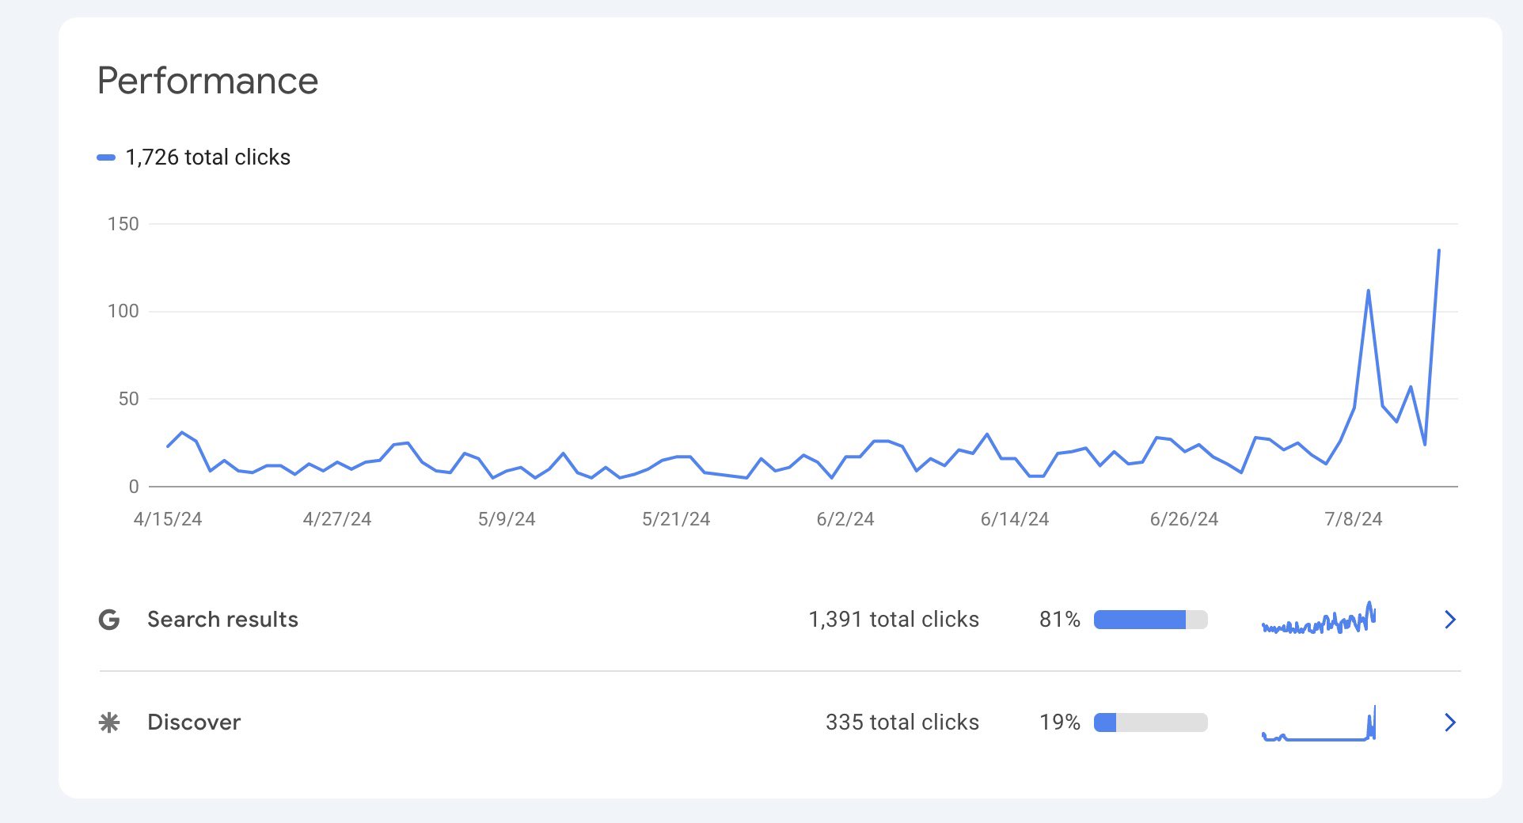Click the '1,391 total clicks' value
The width and height of the screenshot is (1523, 823).
coord(894,620)
